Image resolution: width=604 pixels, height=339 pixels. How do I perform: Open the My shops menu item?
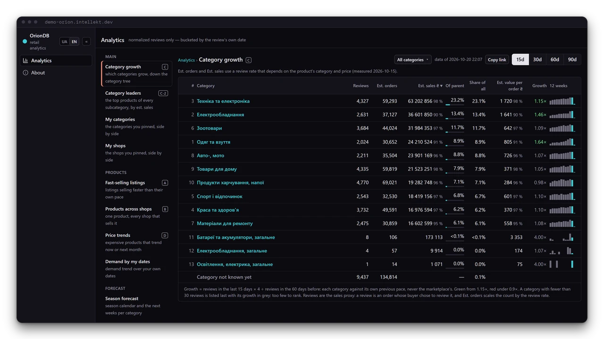coord(136,153)
